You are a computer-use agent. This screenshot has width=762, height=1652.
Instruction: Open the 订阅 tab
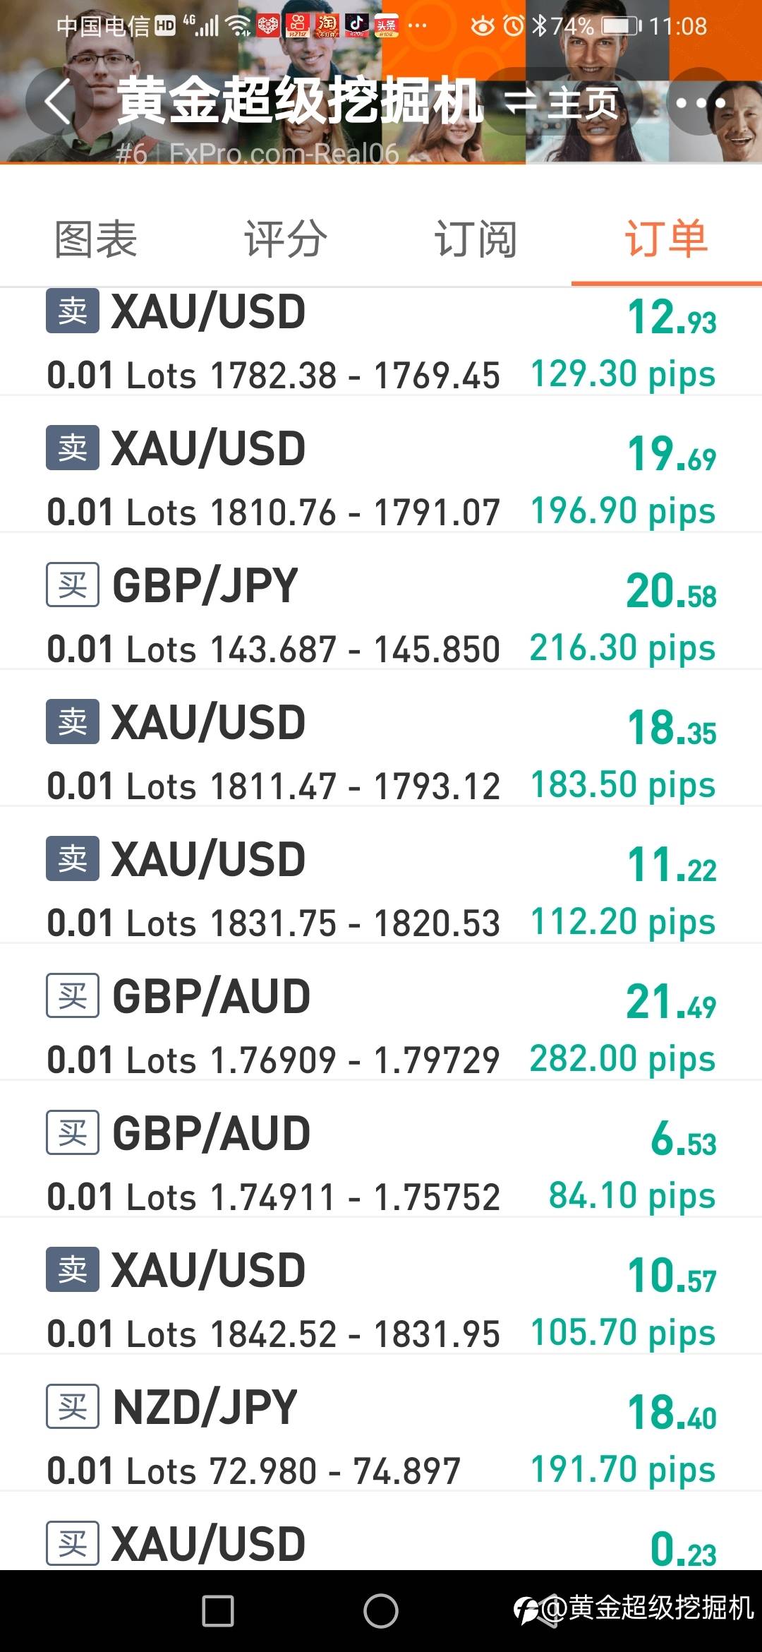point(476,239)
